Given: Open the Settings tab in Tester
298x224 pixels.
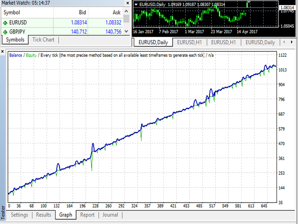Looking at the screenshot, I should [x=20, y=215].
